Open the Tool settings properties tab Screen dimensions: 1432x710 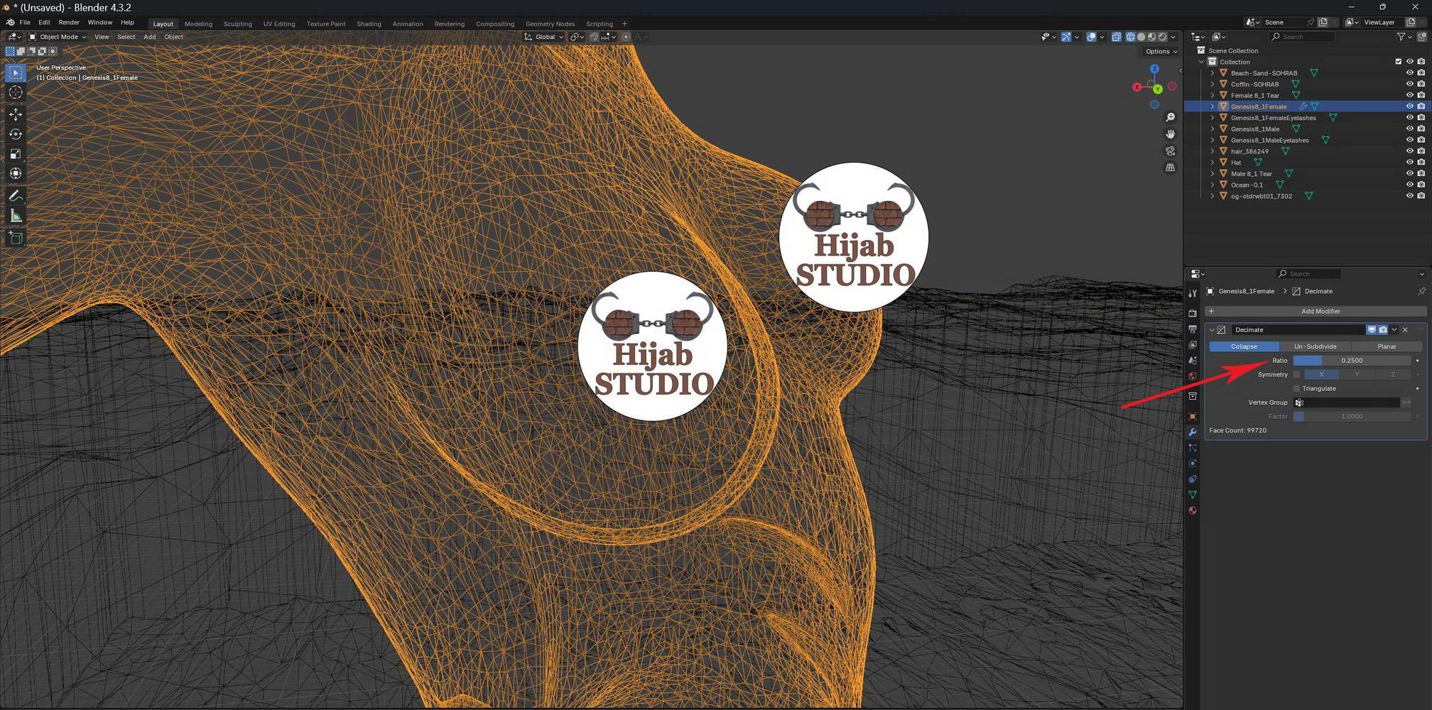pos(1193,293)
